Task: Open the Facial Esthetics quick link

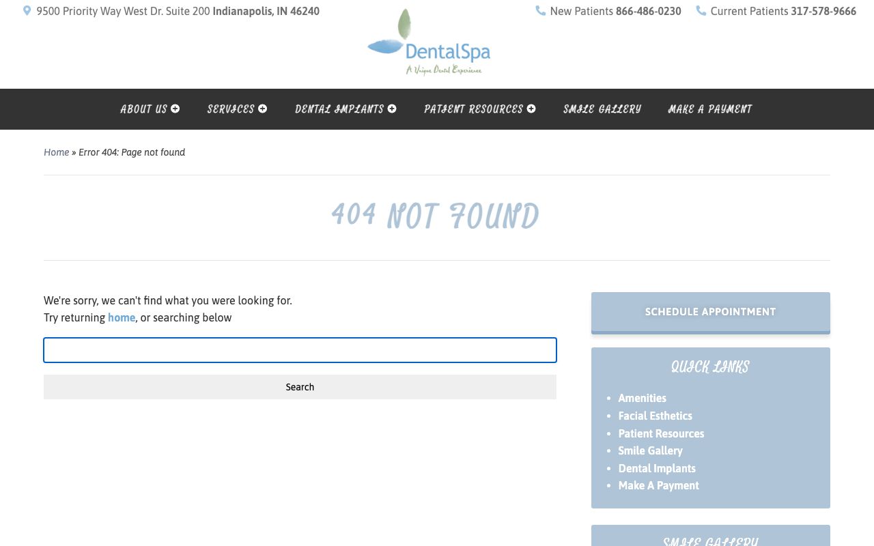Action: tap(655, 416)
